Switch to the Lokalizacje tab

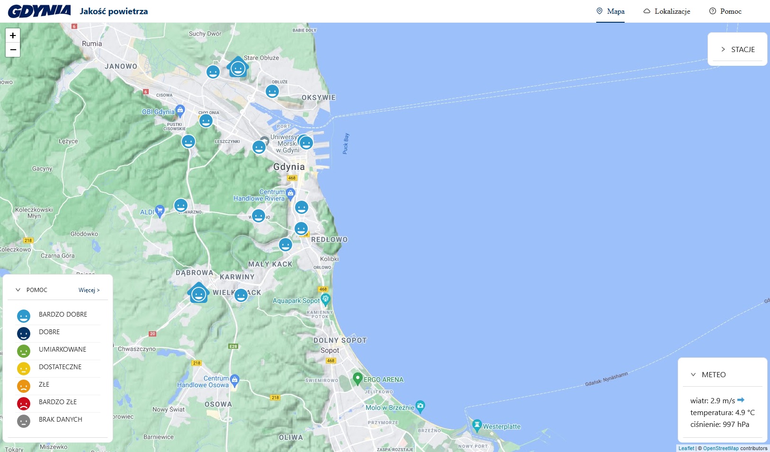coord(667,11)
